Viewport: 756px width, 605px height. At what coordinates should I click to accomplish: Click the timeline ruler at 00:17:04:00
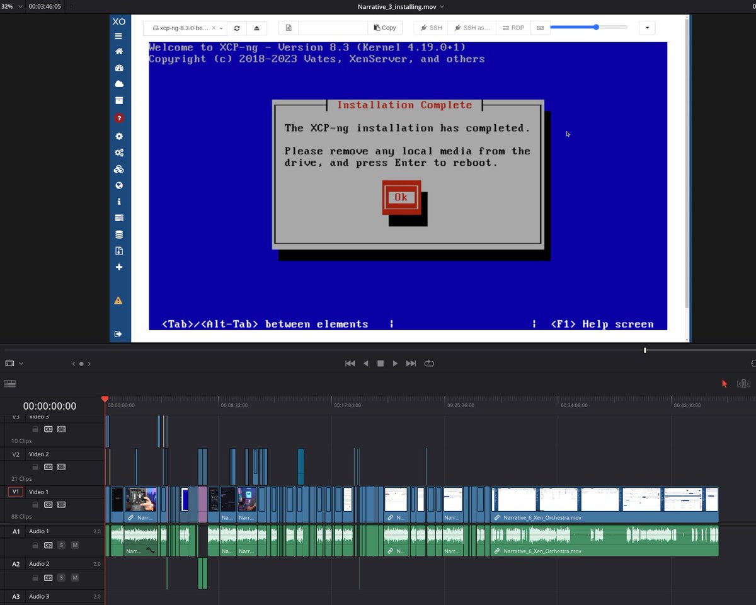click(x=348, y=405)
